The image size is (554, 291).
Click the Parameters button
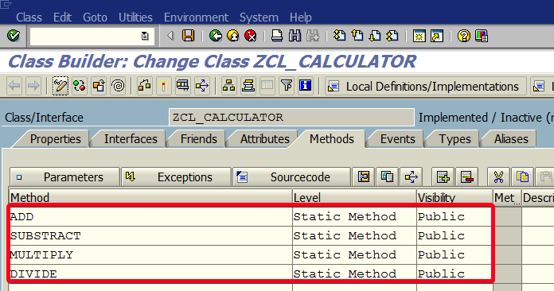pyautogui.click(x=64, y=177)
